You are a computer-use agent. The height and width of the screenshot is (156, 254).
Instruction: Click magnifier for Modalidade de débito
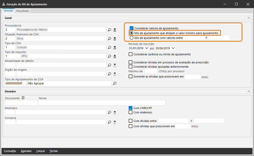tap(110, 65)
